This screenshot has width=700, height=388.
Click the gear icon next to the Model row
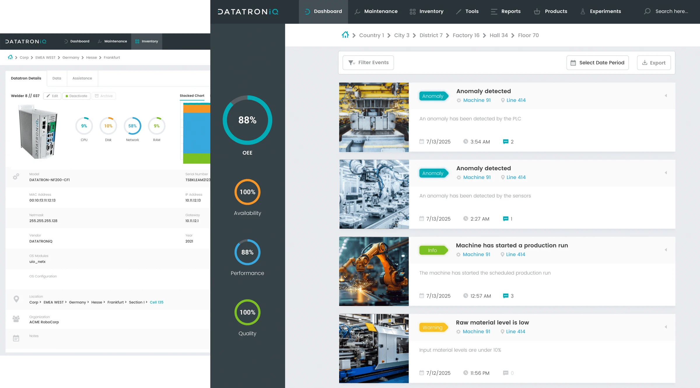point(16,176)
